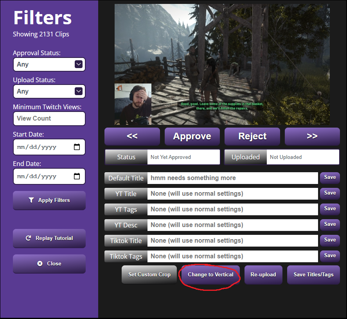
Task: Click Save Titles/Tags button
Action: point(313,275)
